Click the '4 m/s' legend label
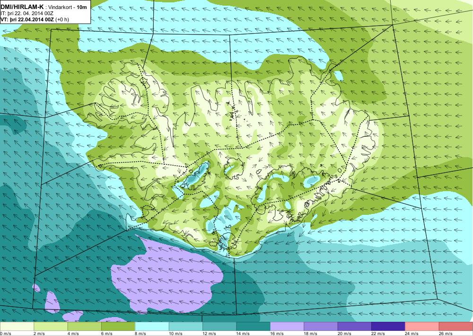 (x=73, y=334)
